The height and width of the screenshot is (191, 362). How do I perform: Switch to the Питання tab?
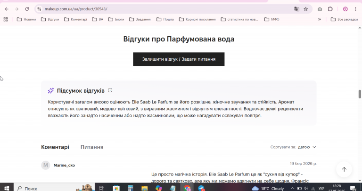92,147
